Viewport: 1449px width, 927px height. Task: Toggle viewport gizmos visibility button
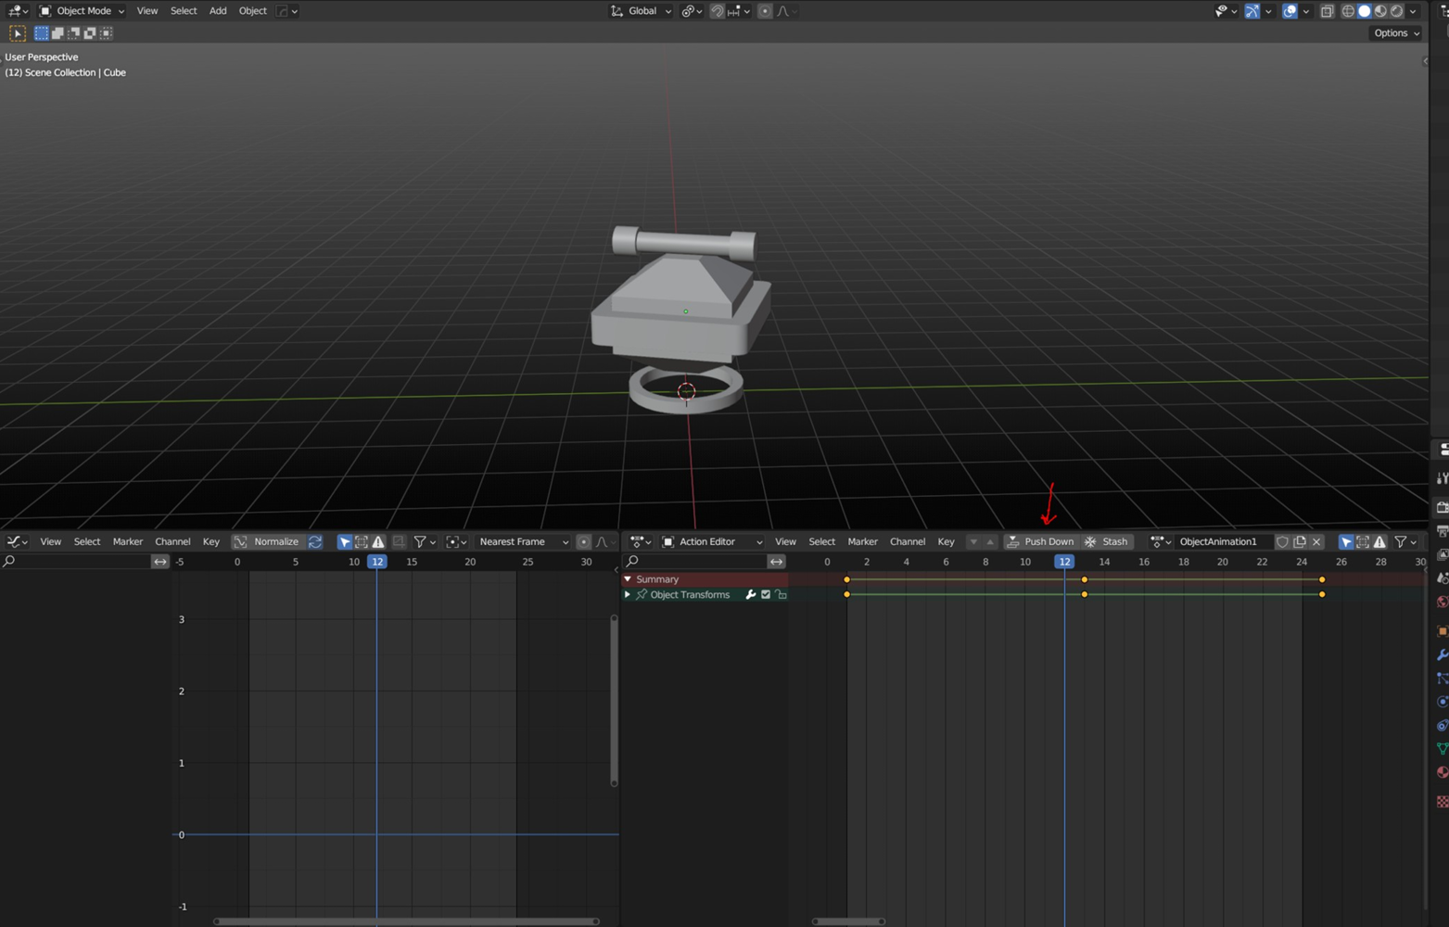tap(1252, 11)
